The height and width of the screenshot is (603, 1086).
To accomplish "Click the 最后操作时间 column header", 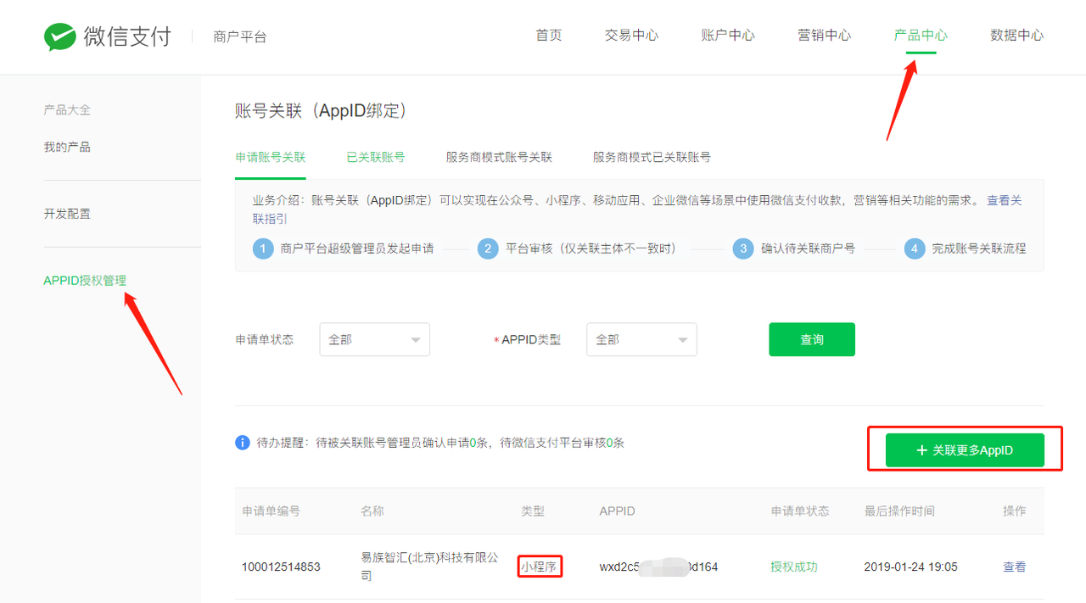I will click(899, 511).
